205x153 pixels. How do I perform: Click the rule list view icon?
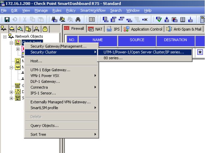[x=92, y=20]
